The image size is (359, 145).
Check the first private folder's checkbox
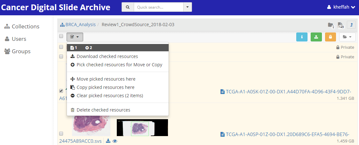(x=61, y=47)
